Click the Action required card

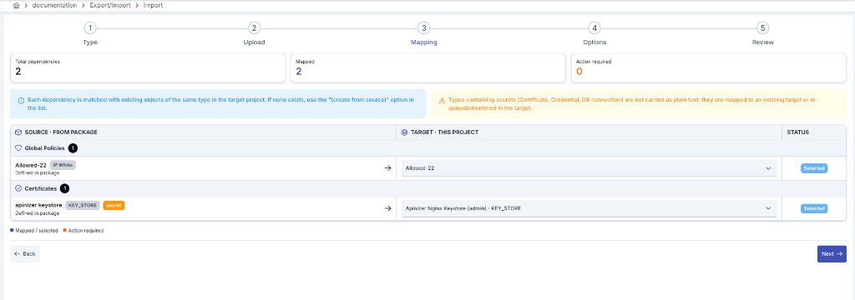point(708,68)
